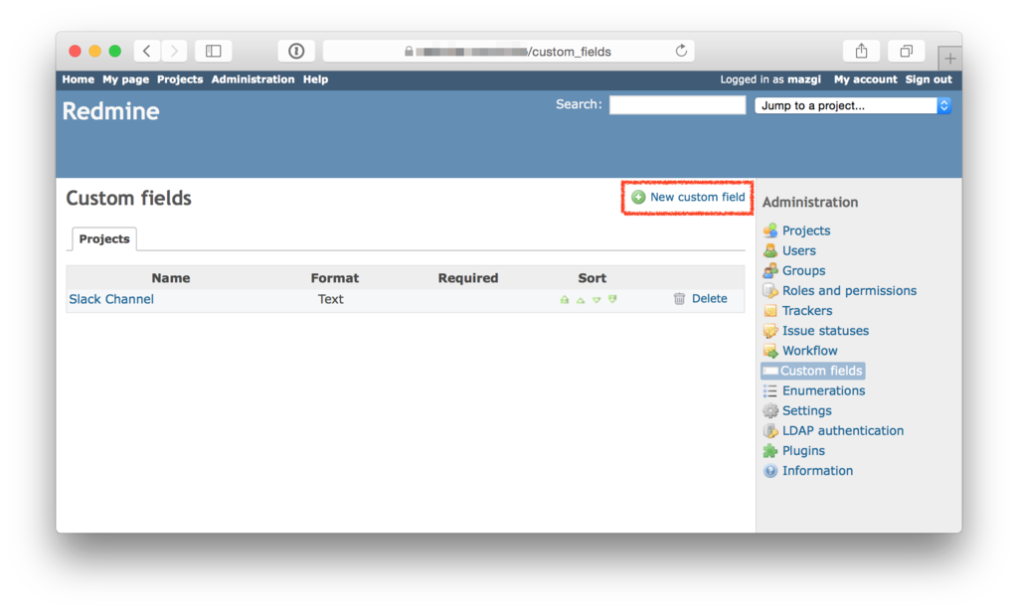
Task: Click Projects icon in Administration sidebar
Action: [770, 230]
